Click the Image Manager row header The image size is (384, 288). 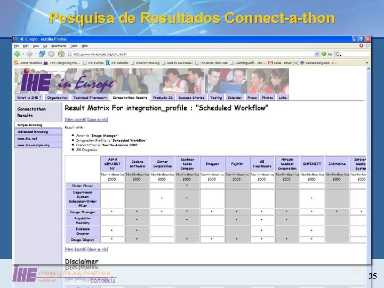click(83, 212)
